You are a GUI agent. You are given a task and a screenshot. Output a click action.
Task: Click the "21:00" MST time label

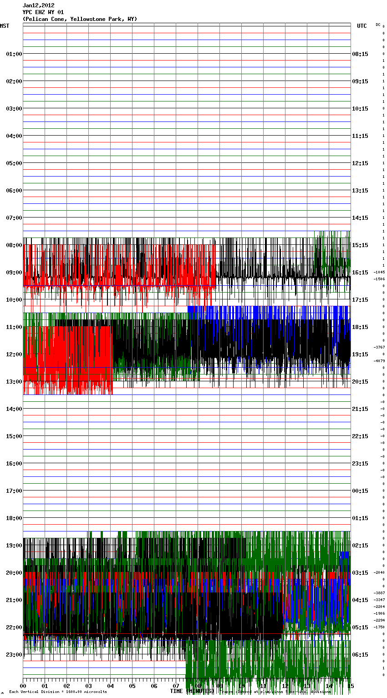(14, 600)
